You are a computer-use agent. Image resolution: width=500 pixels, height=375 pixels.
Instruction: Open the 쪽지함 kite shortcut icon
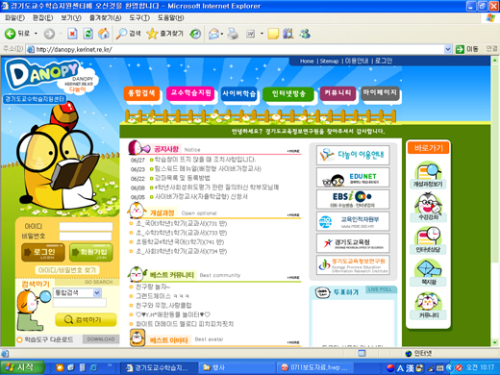(428, 272)
